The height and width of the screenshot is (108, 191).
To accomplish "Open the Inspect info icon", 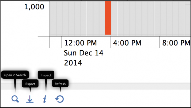I will (45, 99).
